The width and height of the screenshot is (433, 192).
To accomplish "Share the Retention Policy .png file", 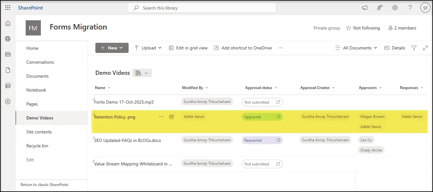I will pyautogui.click(x=171, y=117).
